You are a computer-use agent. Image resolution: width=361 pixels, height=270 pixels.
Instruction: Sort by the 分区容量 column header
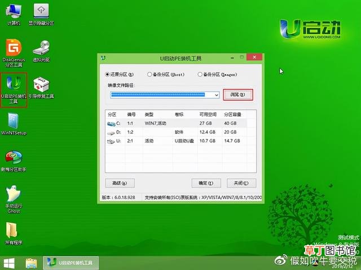pyautogui.click(x=232, y=114)
